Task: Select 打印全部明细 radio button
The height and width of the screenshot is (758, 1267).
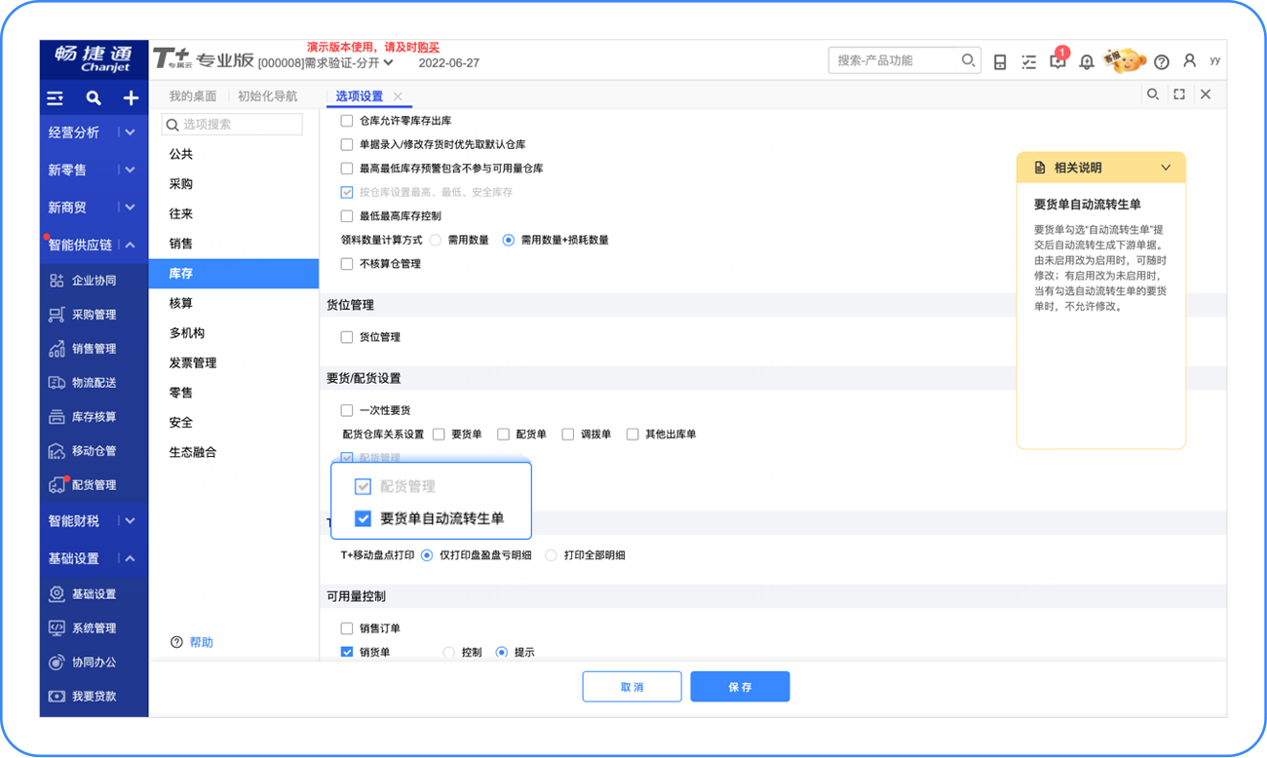Action: coord(551,555)
